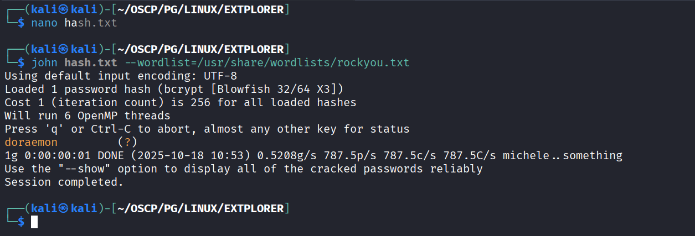Click the Kali symbol in the last empty prompt
The height and width of the screenshot is (236, 695).
63,208
